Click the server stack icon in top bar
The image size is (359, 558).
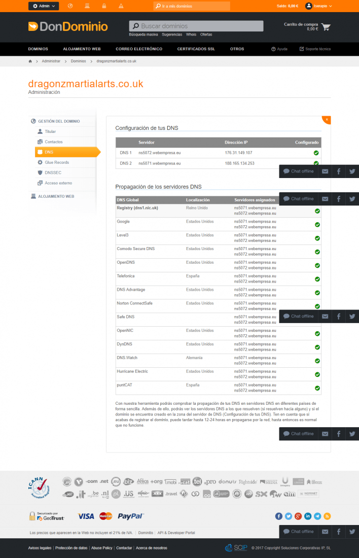pos(87,6)
